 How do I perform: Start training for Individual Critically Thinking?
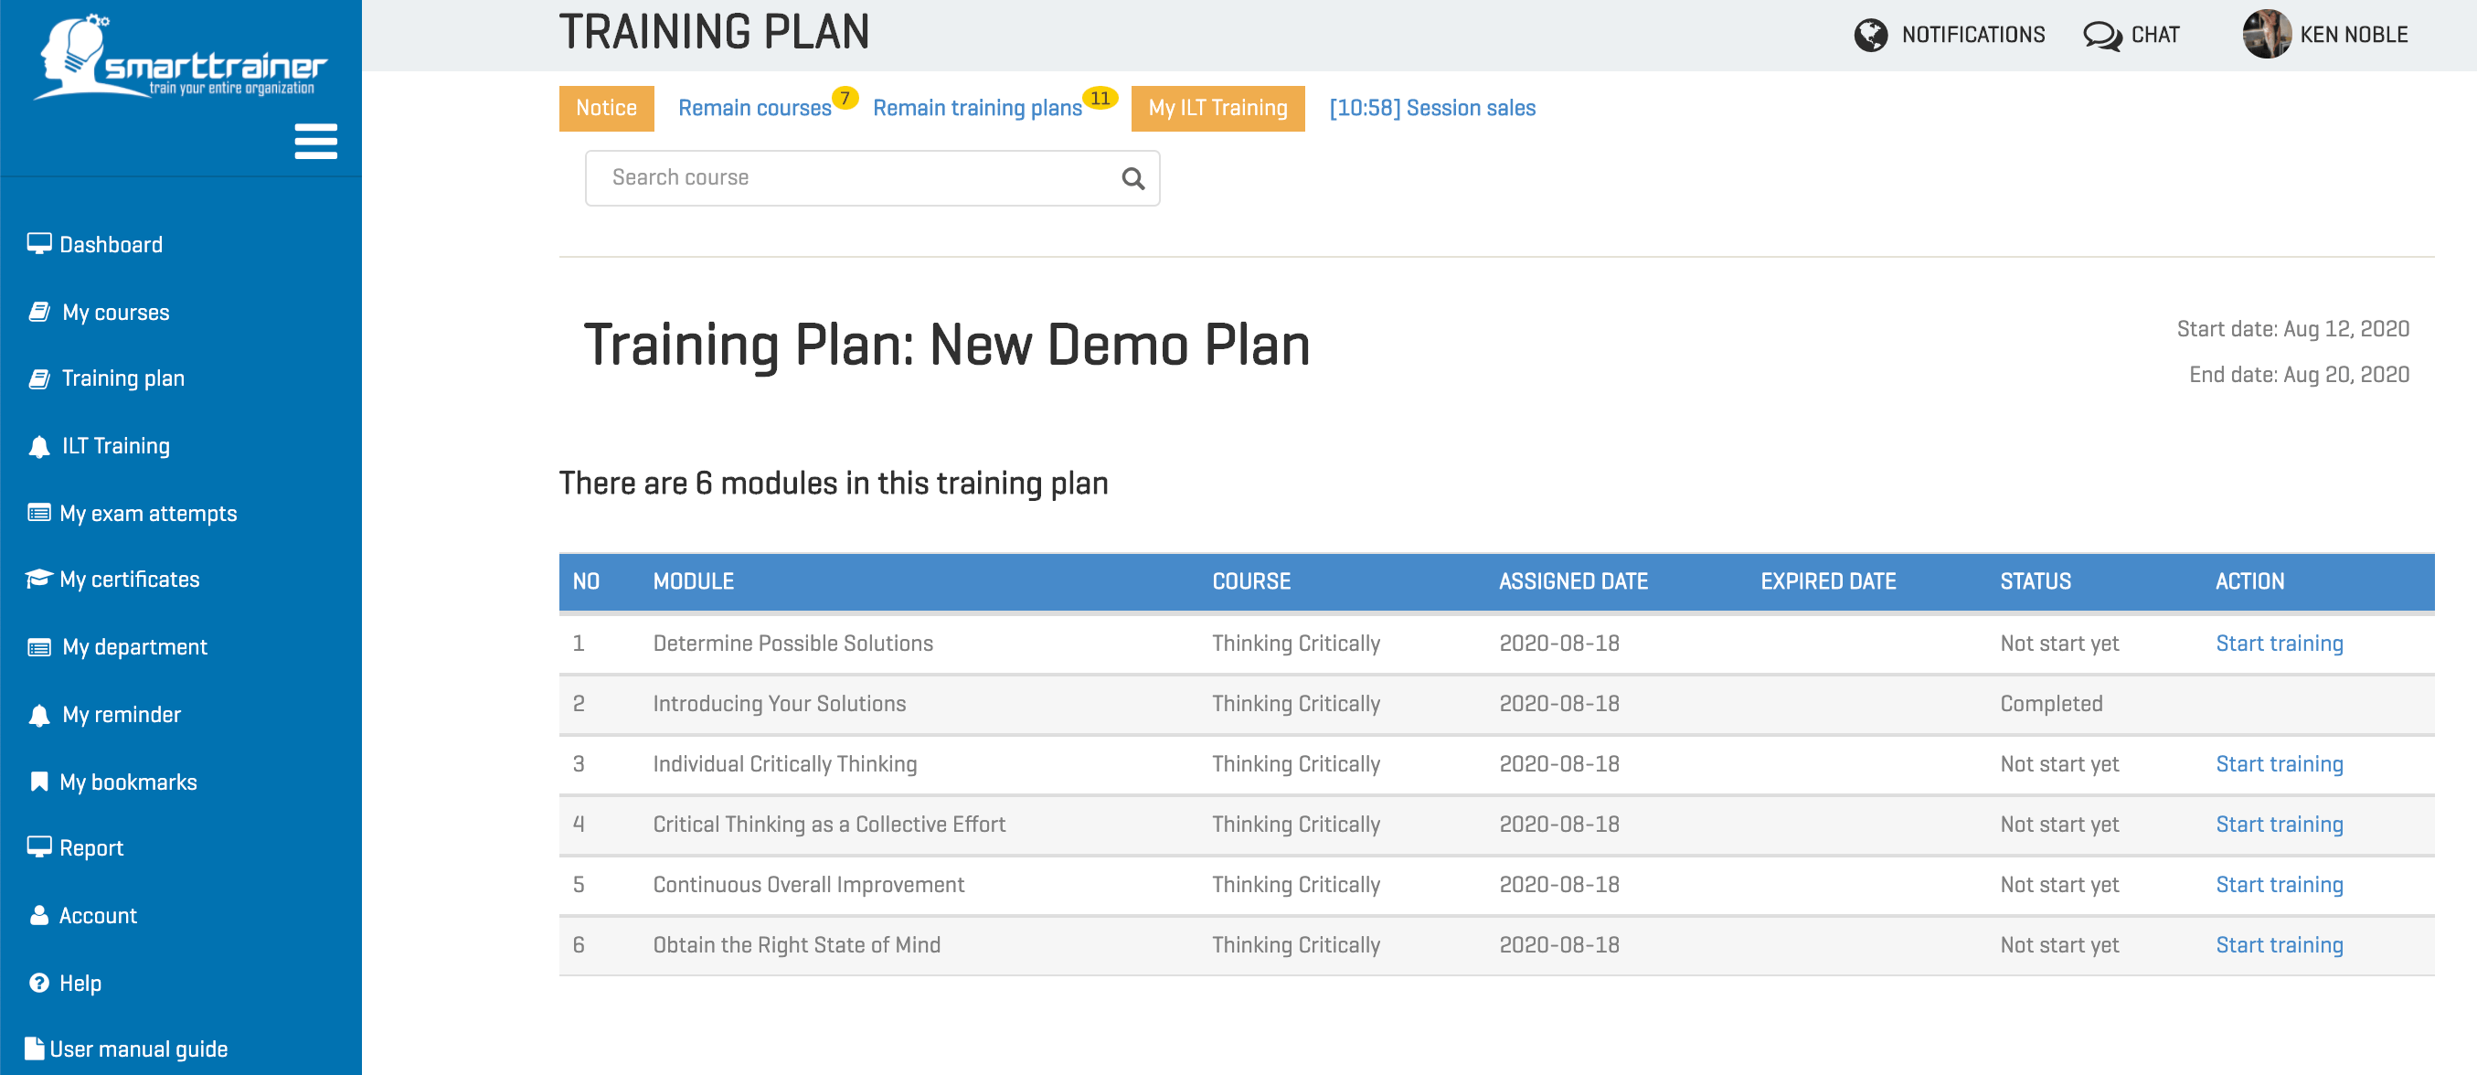point(2279,763)
